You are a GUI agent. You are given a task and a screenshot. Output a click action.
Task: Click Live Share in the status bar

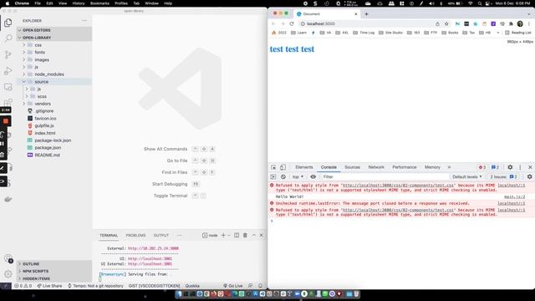49,286
